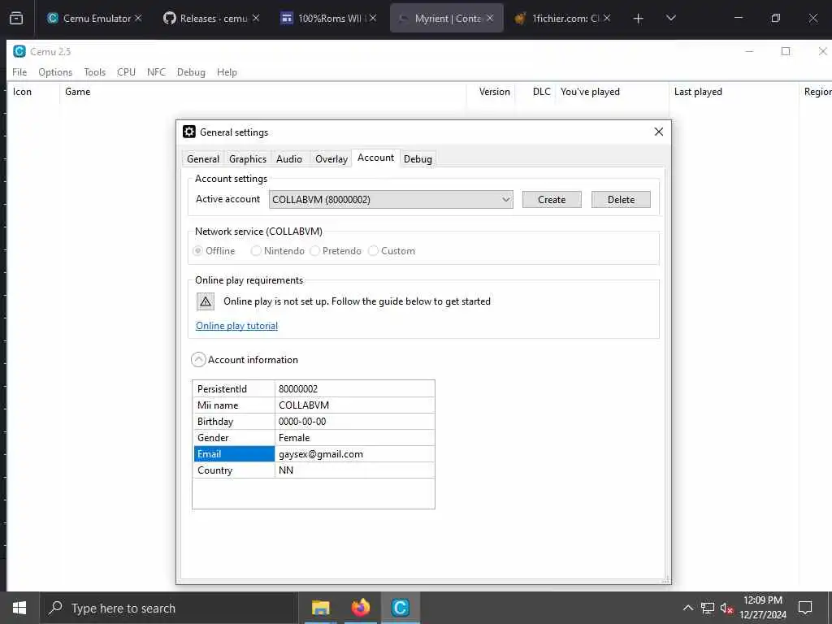Click the taskbar search box
The width and height of the screenshot is (832, 624).
tap(169, 608)
